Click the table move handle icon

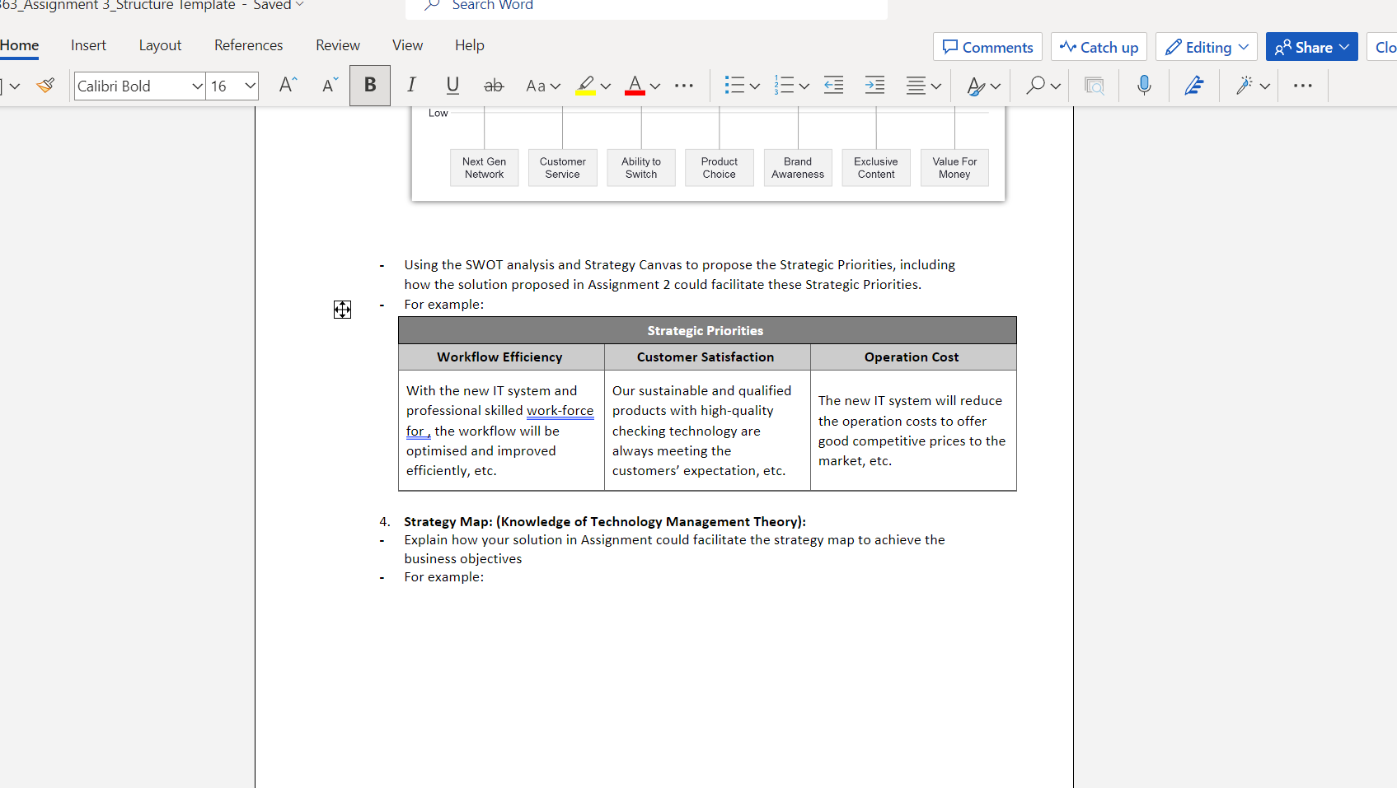point(342,310)
